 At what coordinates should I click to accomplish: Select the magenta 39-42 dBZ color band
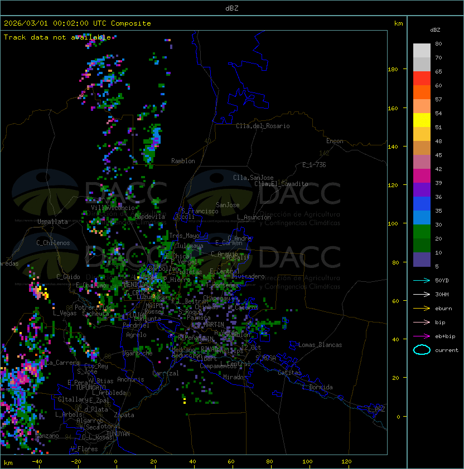[422, 175]
